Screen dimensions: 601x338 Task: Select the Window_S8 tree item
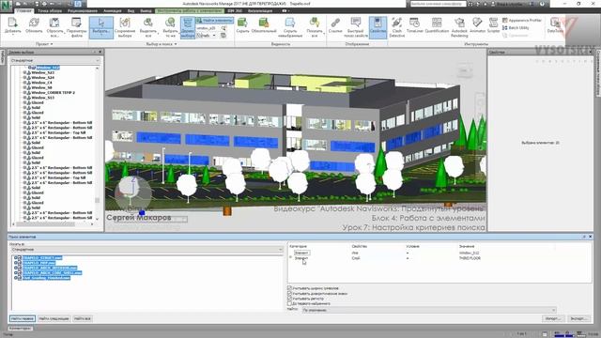(x=41, y=87)
